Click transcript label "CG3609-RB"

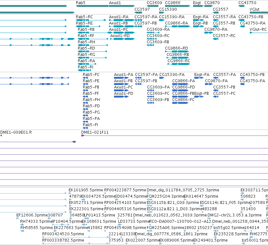(x=158, y=42)
